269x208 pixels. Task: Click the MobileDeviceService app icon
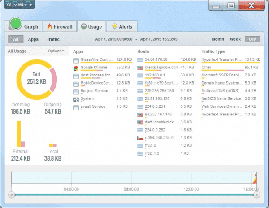(76, 84)
